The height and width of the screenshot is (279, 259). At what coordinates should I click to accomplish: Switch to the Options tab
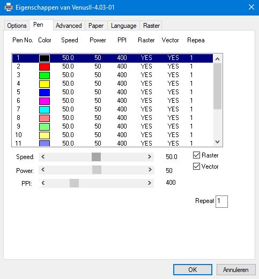17,26
